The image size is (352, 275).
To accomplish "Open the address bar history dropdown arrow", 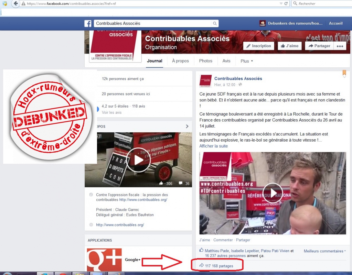I will [281, 3].
